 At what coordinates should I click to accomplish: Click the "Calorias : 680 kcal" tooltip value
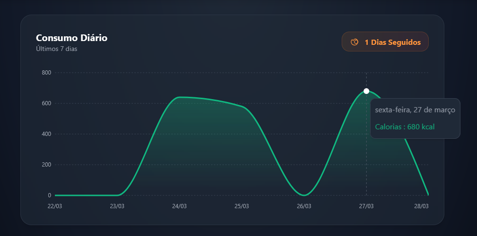coord(405,126)
